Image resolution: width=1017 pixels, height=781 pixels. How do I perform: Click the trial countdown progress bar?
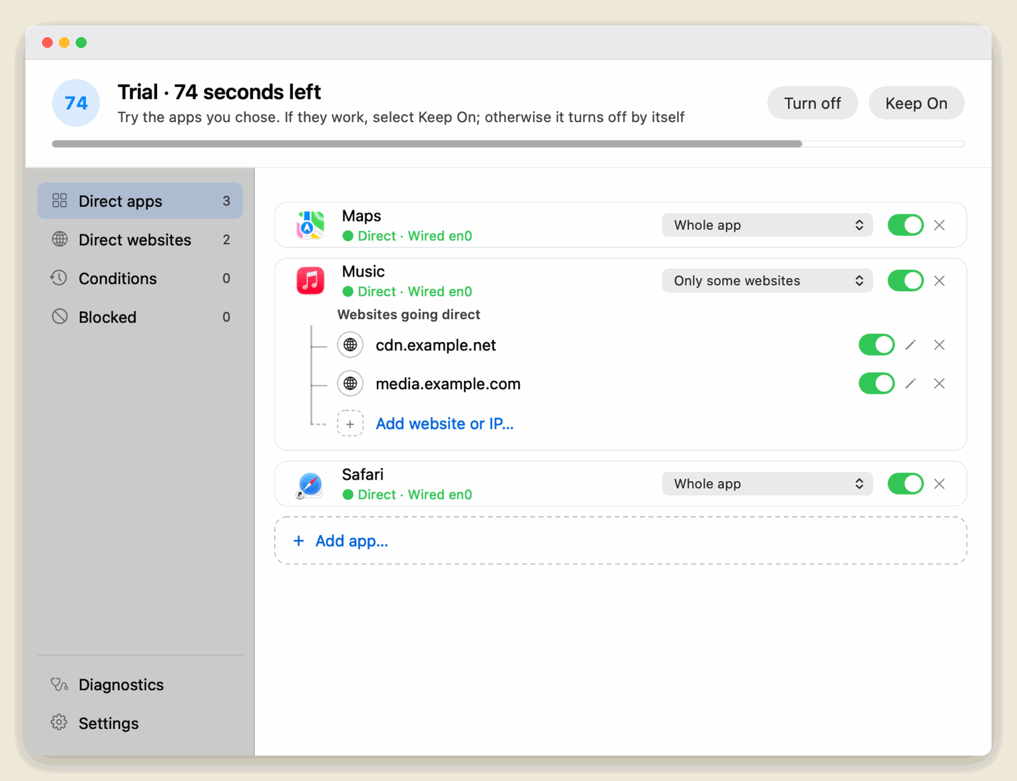click(508, 144)
